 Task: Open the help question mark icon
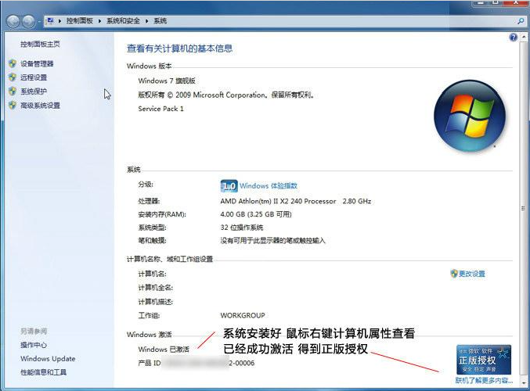(514, 37)
